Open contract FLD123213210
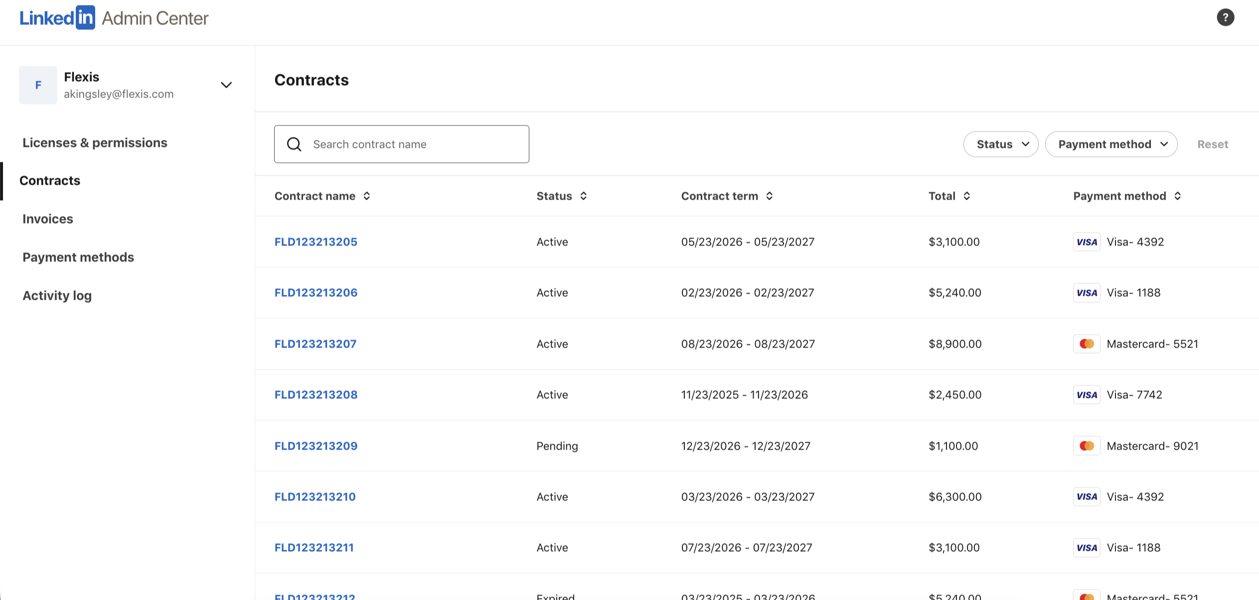Image resolution: width=1259 pixels, height=600 pixels. coord(315,497)
